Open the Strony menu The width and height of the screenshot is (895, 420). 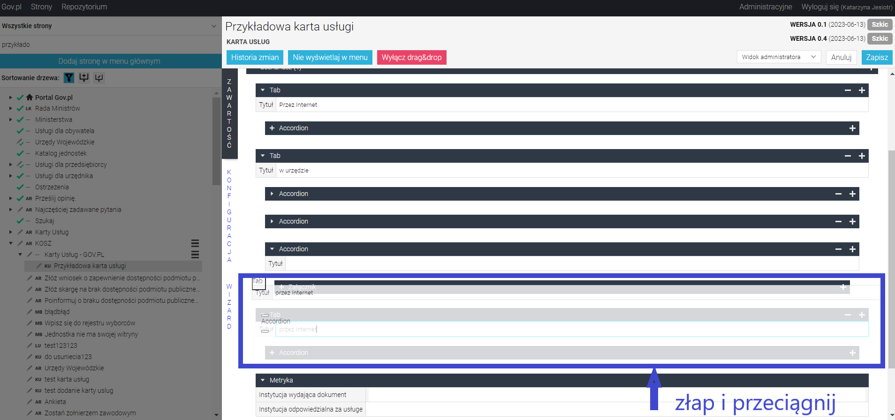coord(41,7)
